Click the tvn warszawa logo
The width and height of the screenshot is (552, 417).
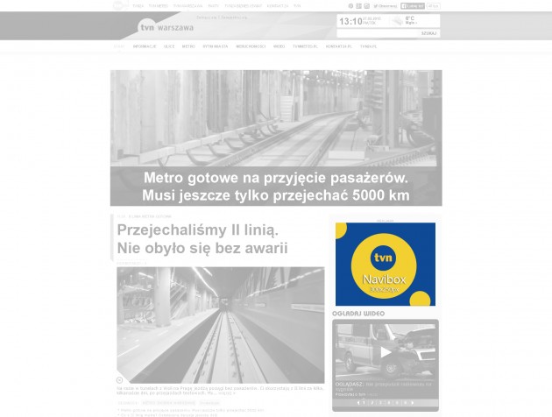tap(157, 26)
